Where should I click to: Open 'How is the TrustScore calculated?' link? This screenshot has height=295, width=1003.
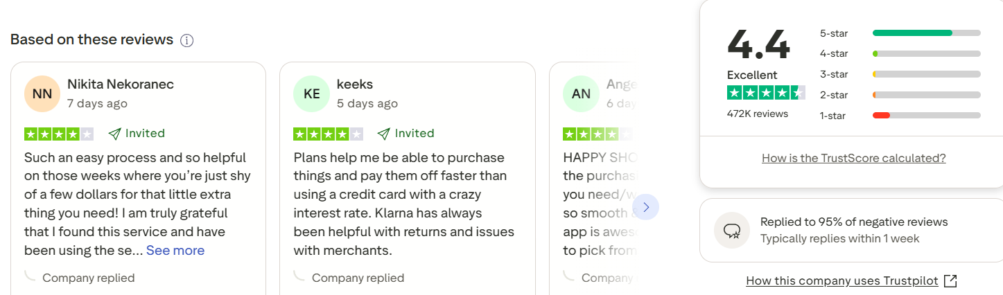(x=853, y=159)
